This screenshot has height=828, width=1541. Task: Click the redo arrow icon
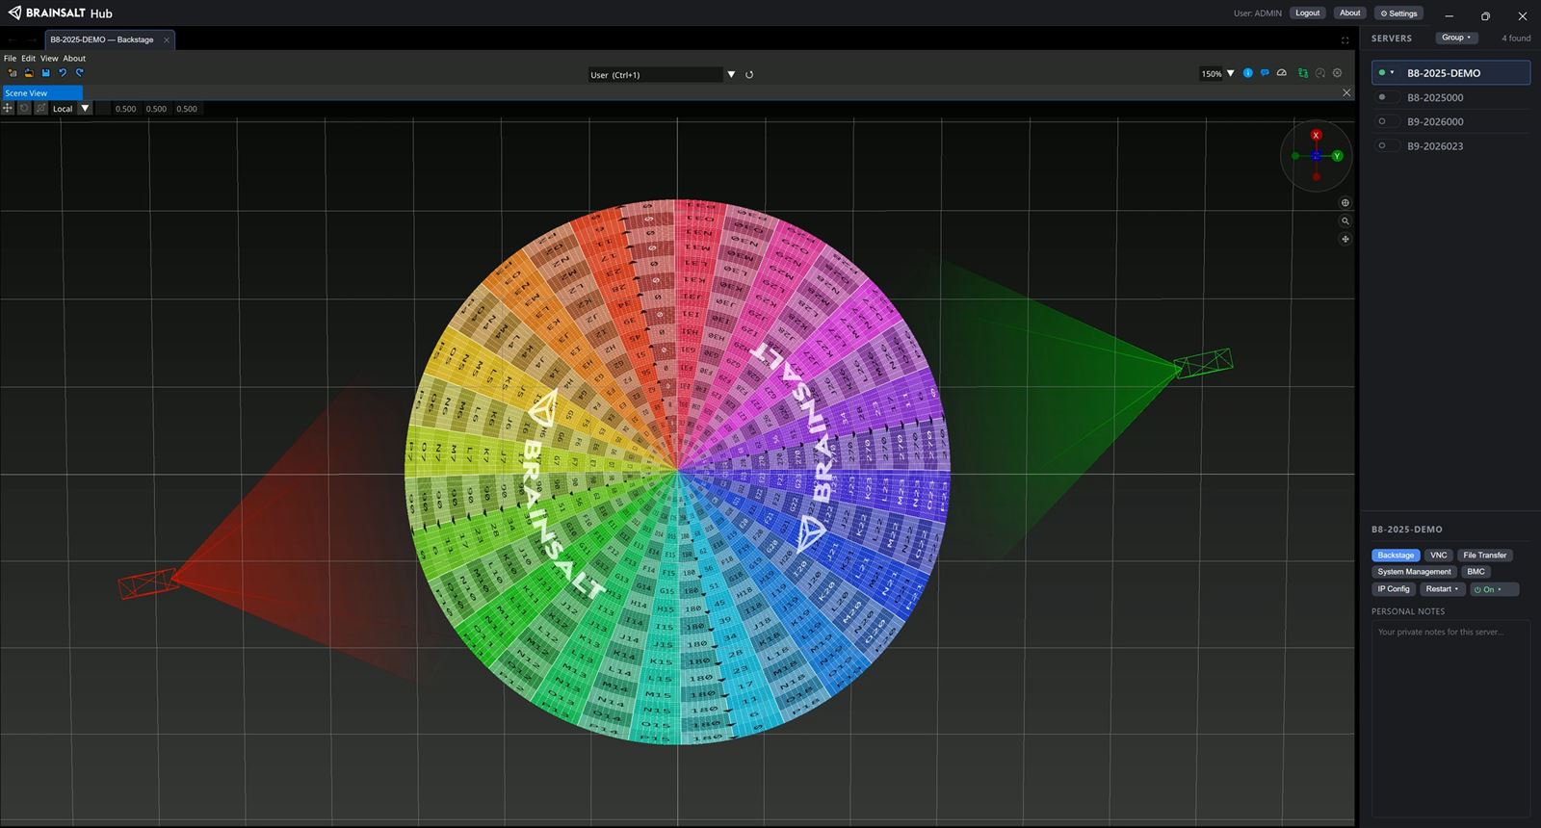80,73
